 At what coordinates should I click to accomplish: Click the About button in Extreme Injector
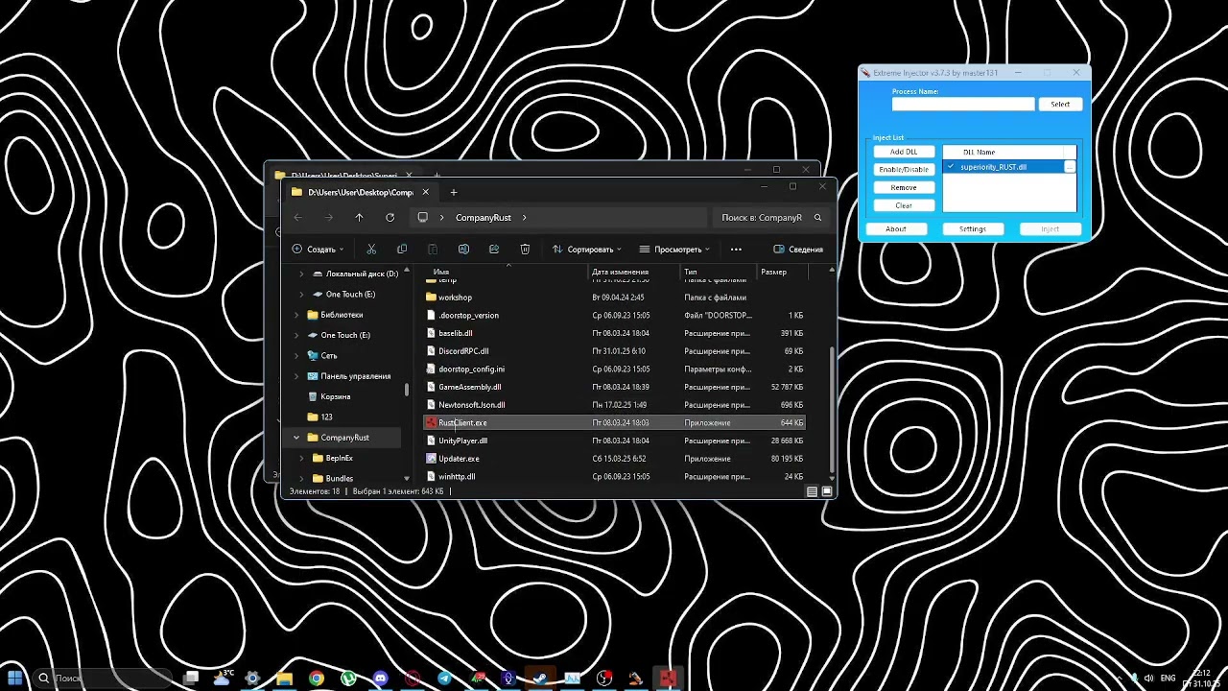coord(896,229)
